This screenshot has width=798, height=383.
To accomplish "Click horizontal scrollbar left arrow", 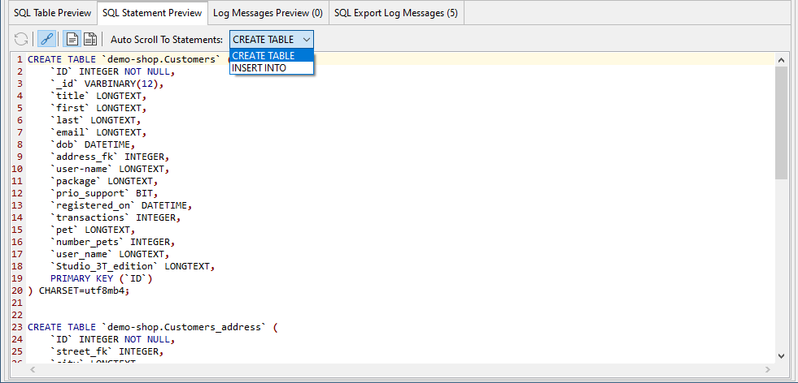I will pyautogui.click(x=34, y=369).
